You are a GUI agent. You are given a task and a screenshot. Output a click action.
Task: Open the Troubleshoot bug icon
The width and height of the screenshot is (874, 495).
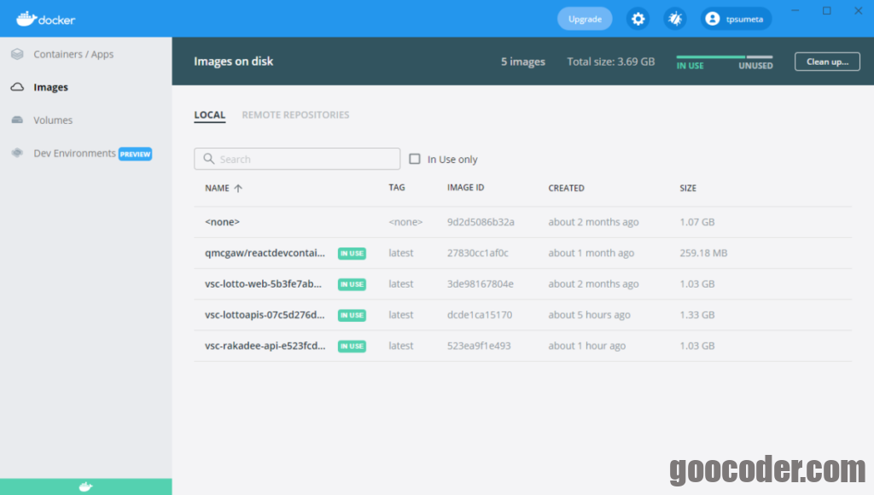675,19
